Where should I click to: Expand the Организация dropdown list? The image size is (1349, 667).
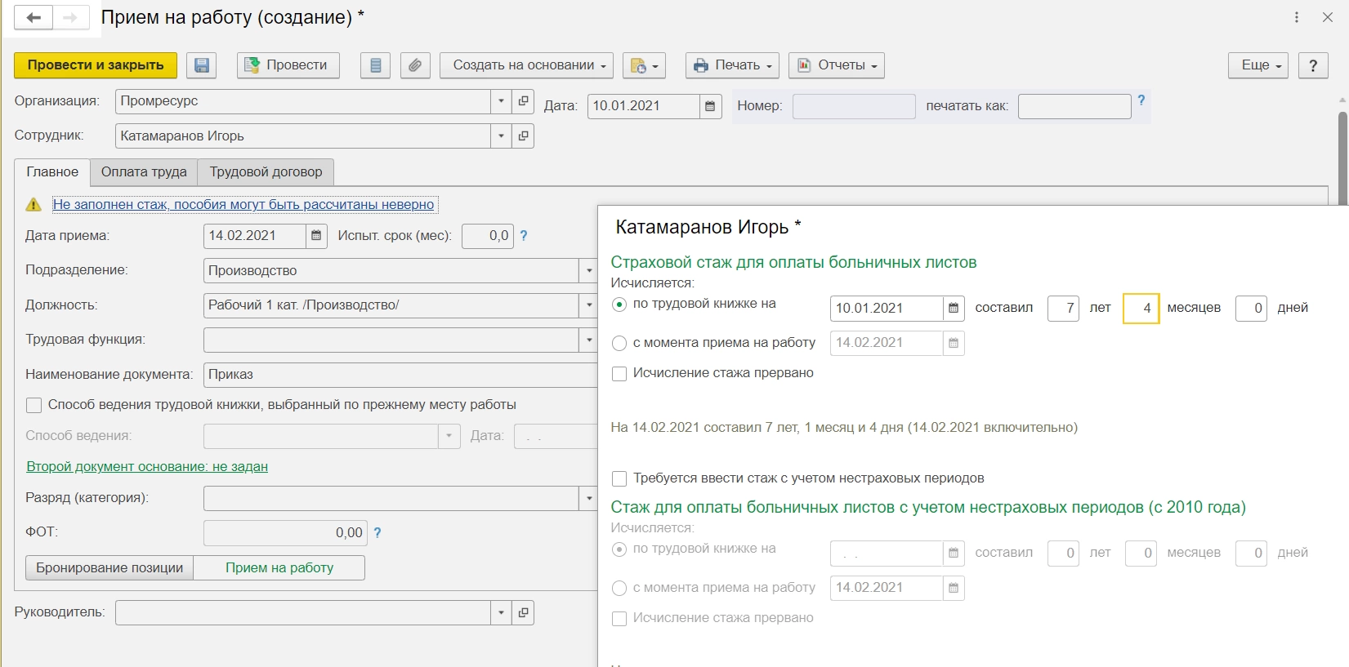(501, 101)
